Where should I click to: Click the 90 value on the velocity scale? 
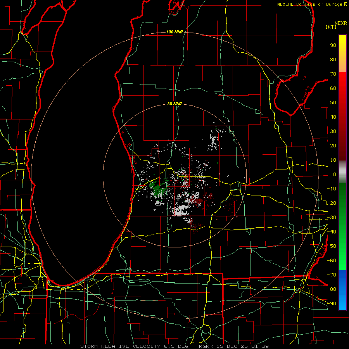333,45
